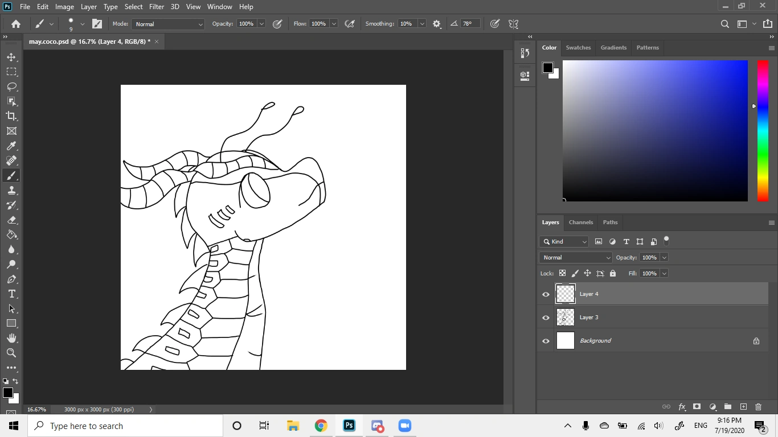Open the Filter menu
The width and height of the screenshot is (778, 437).
click(x=157, y=7)
